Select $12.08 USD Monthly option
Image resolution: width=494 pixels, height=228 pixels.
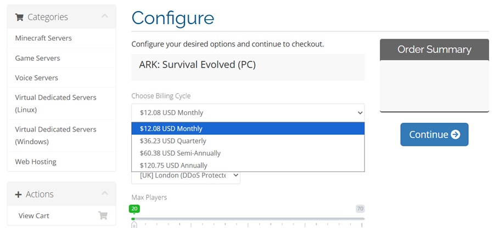point(248,129)
